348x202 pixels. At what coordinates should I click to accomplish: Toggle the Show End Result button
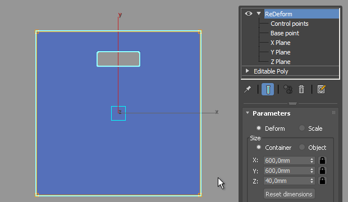[268, 89]
